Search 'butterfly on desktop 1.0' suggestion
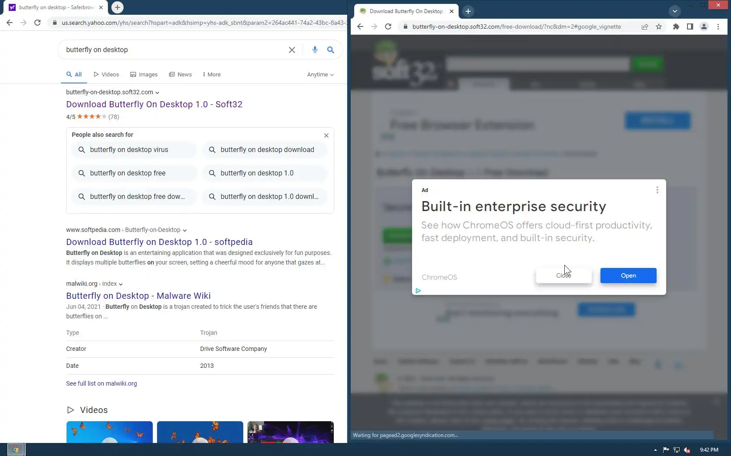This screenshot has height=456, width=731. 265,173
